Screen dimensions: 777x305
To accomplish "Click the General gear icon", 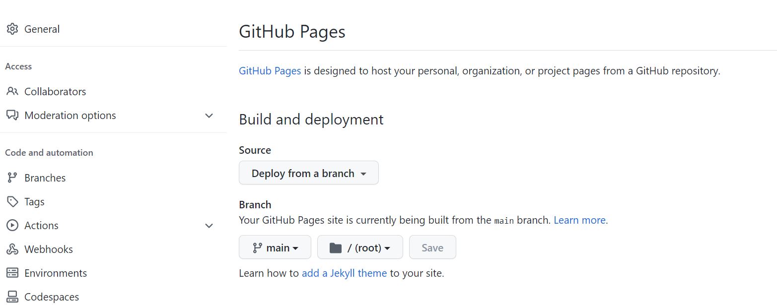I will [12, 29].
